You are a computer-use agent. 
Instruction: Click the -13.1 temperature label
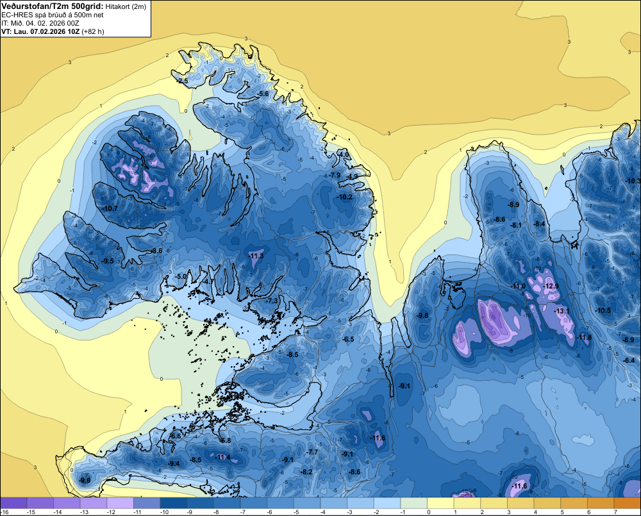[562, 311]
